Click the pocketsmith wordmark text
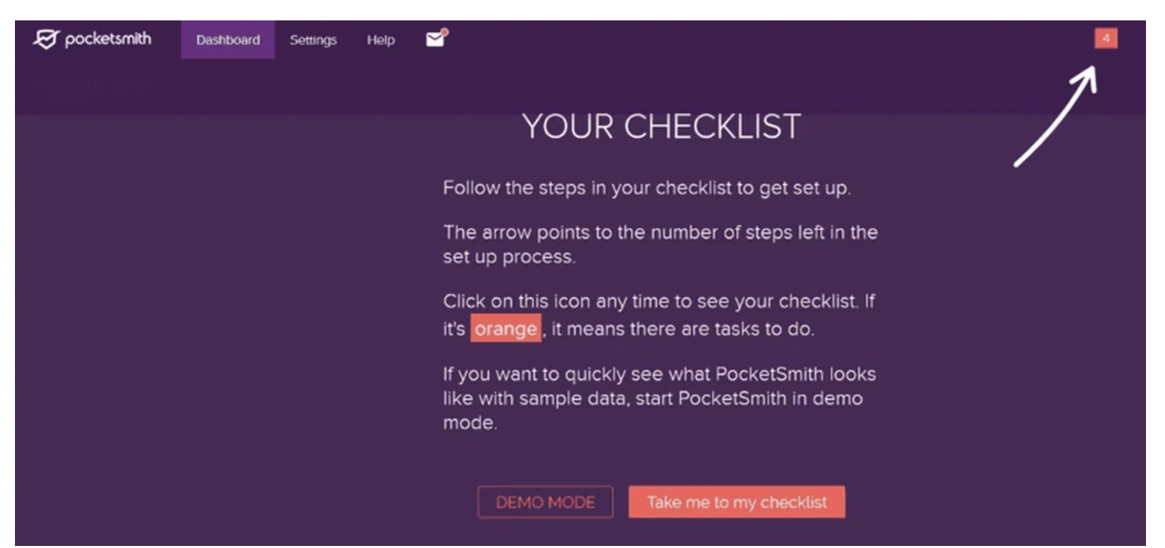Viewport: 1165px width, 548px height. (108, 39)
